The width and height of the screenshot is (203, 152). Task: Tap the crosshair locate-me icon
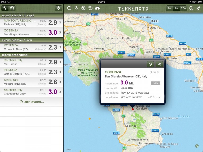(x=69, y=8)
